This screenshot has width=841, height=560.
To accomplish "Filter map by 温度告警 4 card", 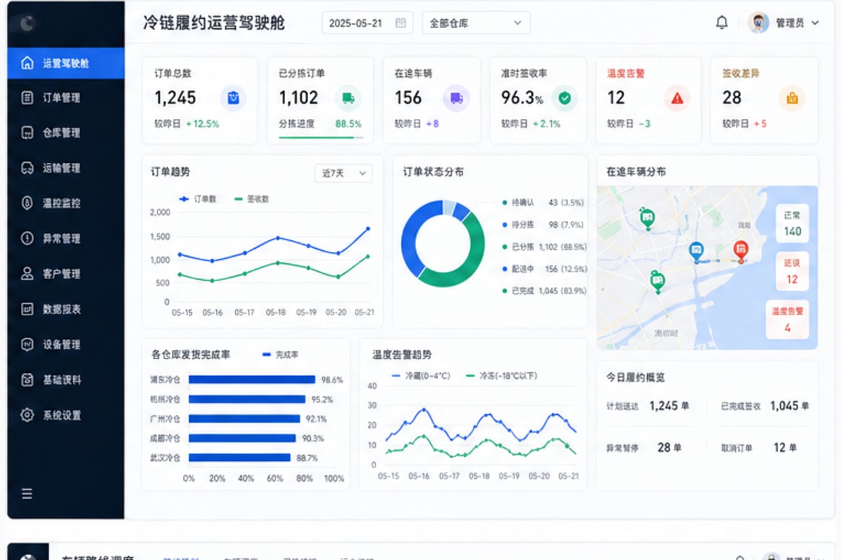I will click(788, 320).
